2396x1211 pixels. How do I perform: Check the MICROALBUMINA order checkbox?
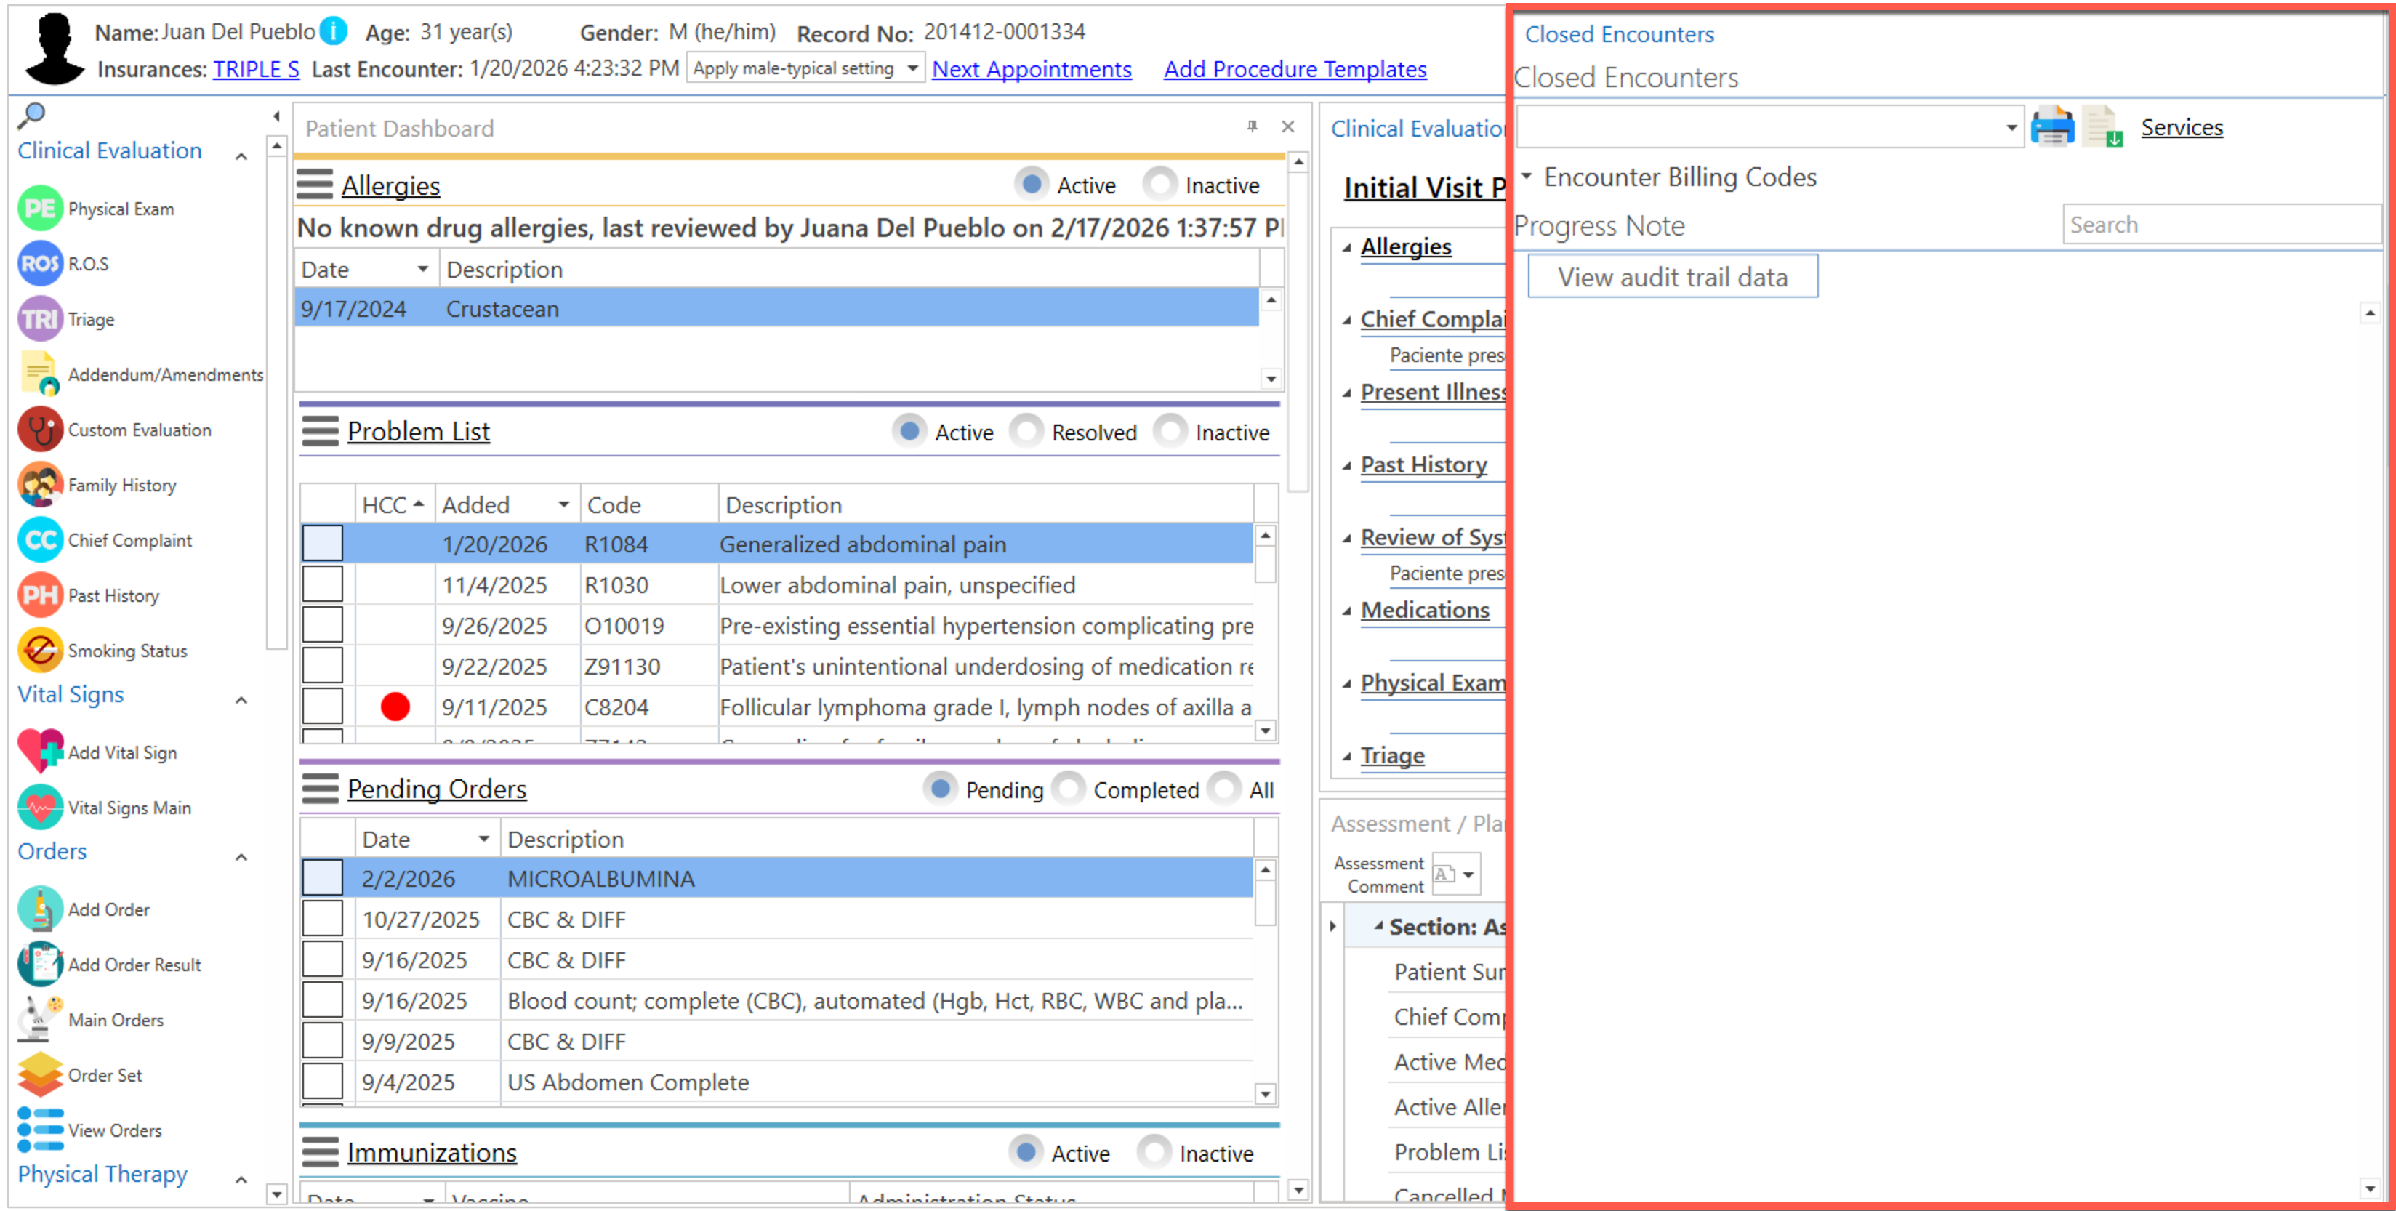(x=322, y=878)
